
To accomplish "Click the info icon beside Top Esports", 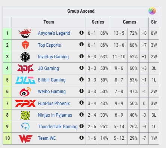I will [82, 44].
